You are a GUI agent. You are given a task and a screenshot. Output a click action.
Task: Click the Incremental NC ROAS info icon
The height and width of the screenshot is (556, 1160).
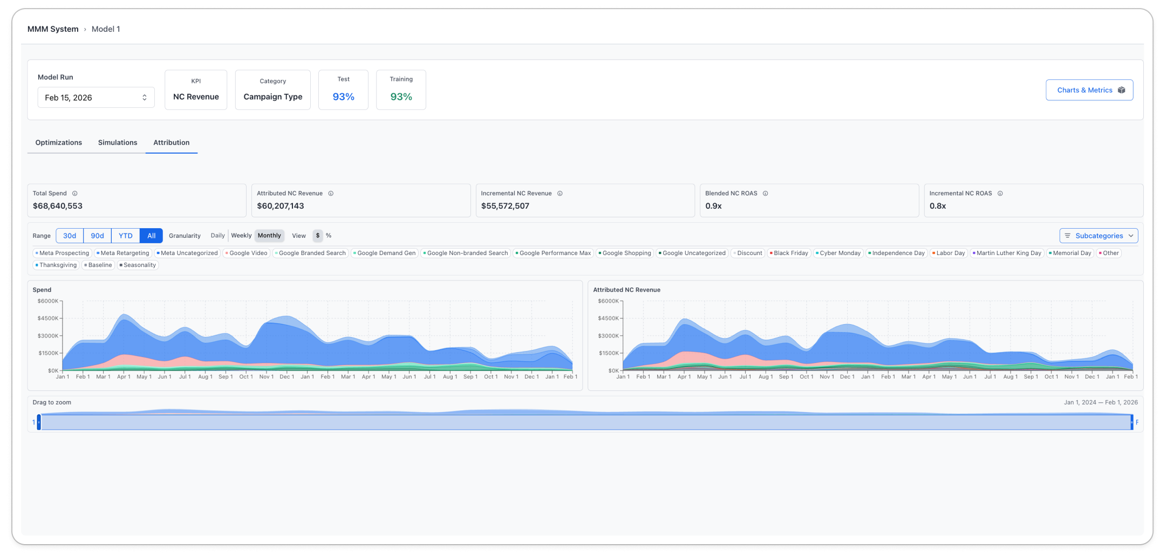point(1000,194)
